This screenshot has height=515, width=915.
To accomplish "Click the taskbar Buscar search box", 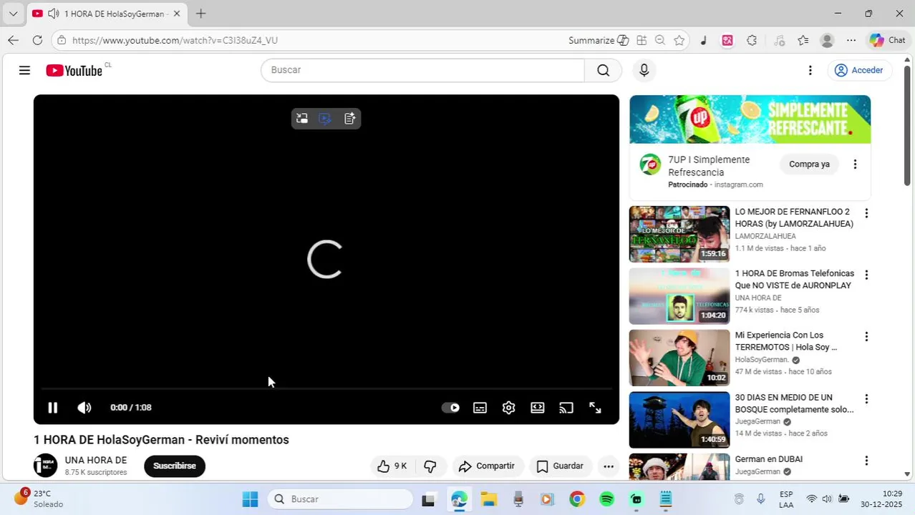I will (341, 499).
